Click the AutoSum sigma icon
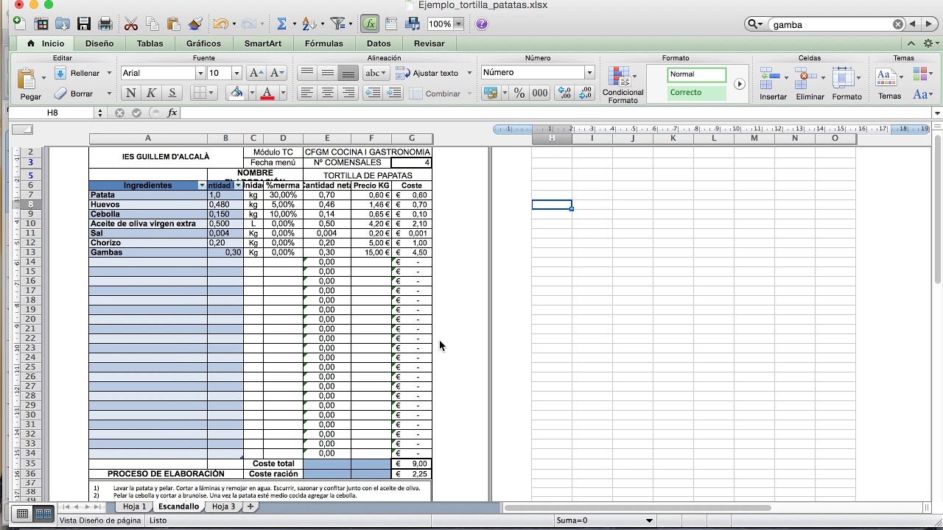The height and width of the screenshot is (530, 943). 281,24
